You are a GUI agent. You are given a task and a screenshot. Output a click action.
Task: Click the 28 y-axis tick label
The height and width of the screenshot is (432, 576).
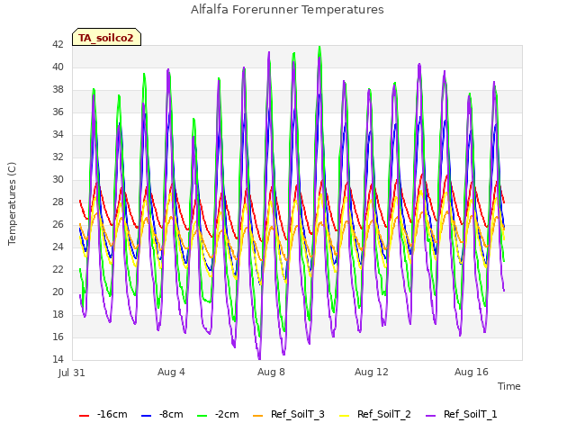click(x=58, y=202)
